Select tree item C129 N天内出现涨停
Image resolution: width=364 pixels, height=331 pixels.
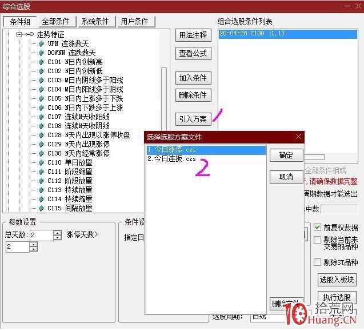pyautogui.click(x=78, y=144)
